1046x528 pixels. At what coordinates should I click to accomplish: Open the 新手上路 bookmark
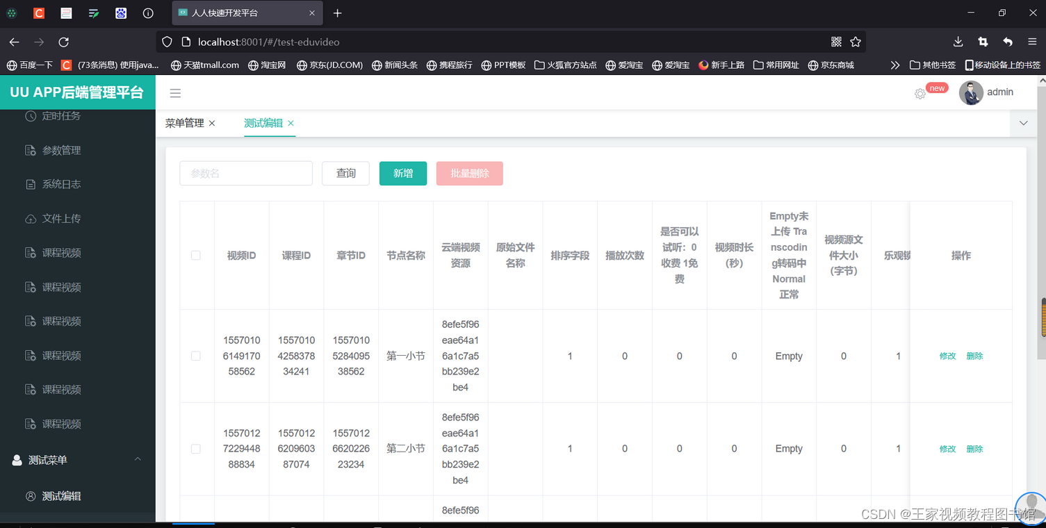pos(721,65)
